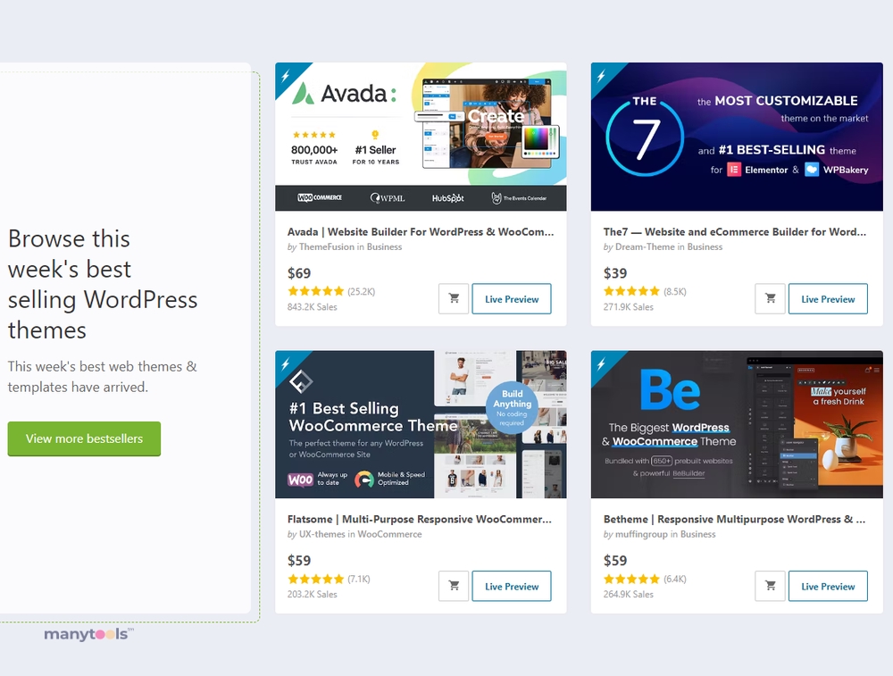Click the 203.2K Sales text
Screen dimensions: 893x676
pos(312,594)
